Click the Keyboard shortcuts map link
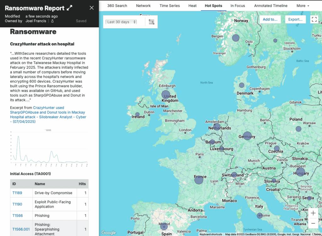This screenshot has width=322, height=236. (x=211, y=234)
